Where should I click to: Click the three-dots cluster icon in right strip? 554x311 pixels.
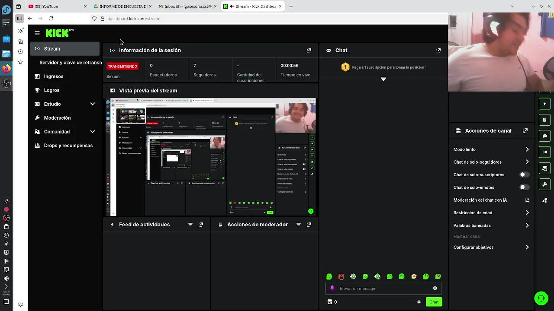[x=544, y=200]
